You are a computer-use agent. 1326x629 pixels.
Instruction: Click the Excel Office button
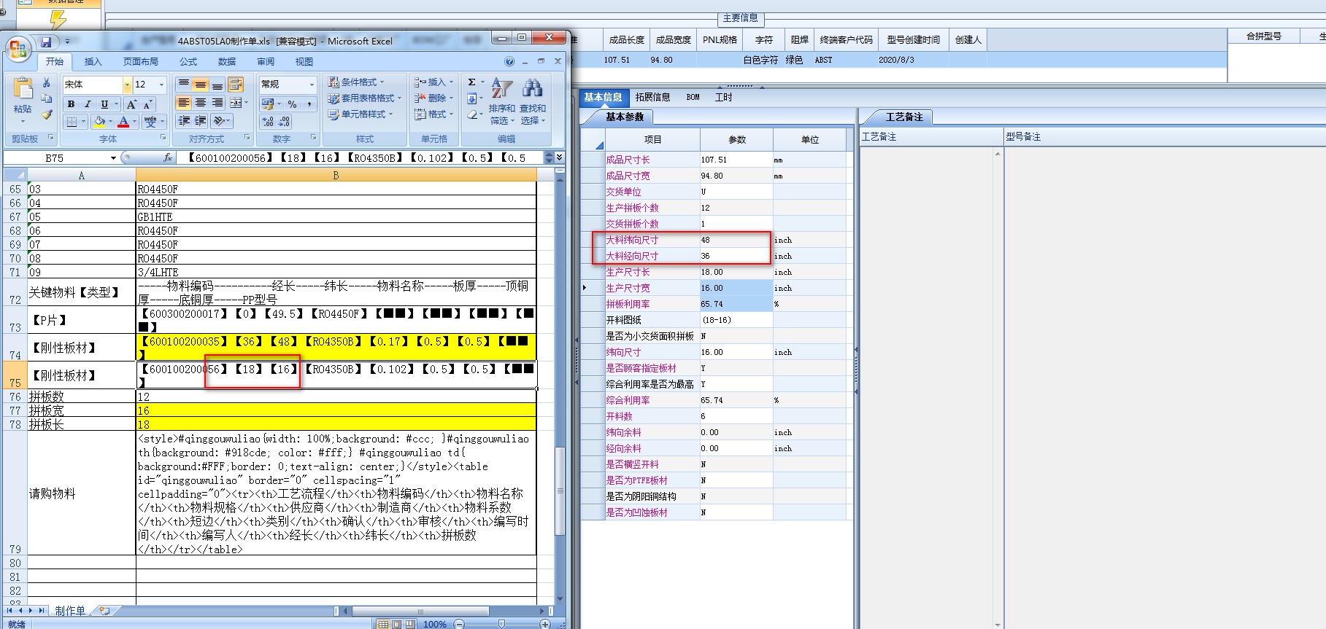[x=18, y=50]
